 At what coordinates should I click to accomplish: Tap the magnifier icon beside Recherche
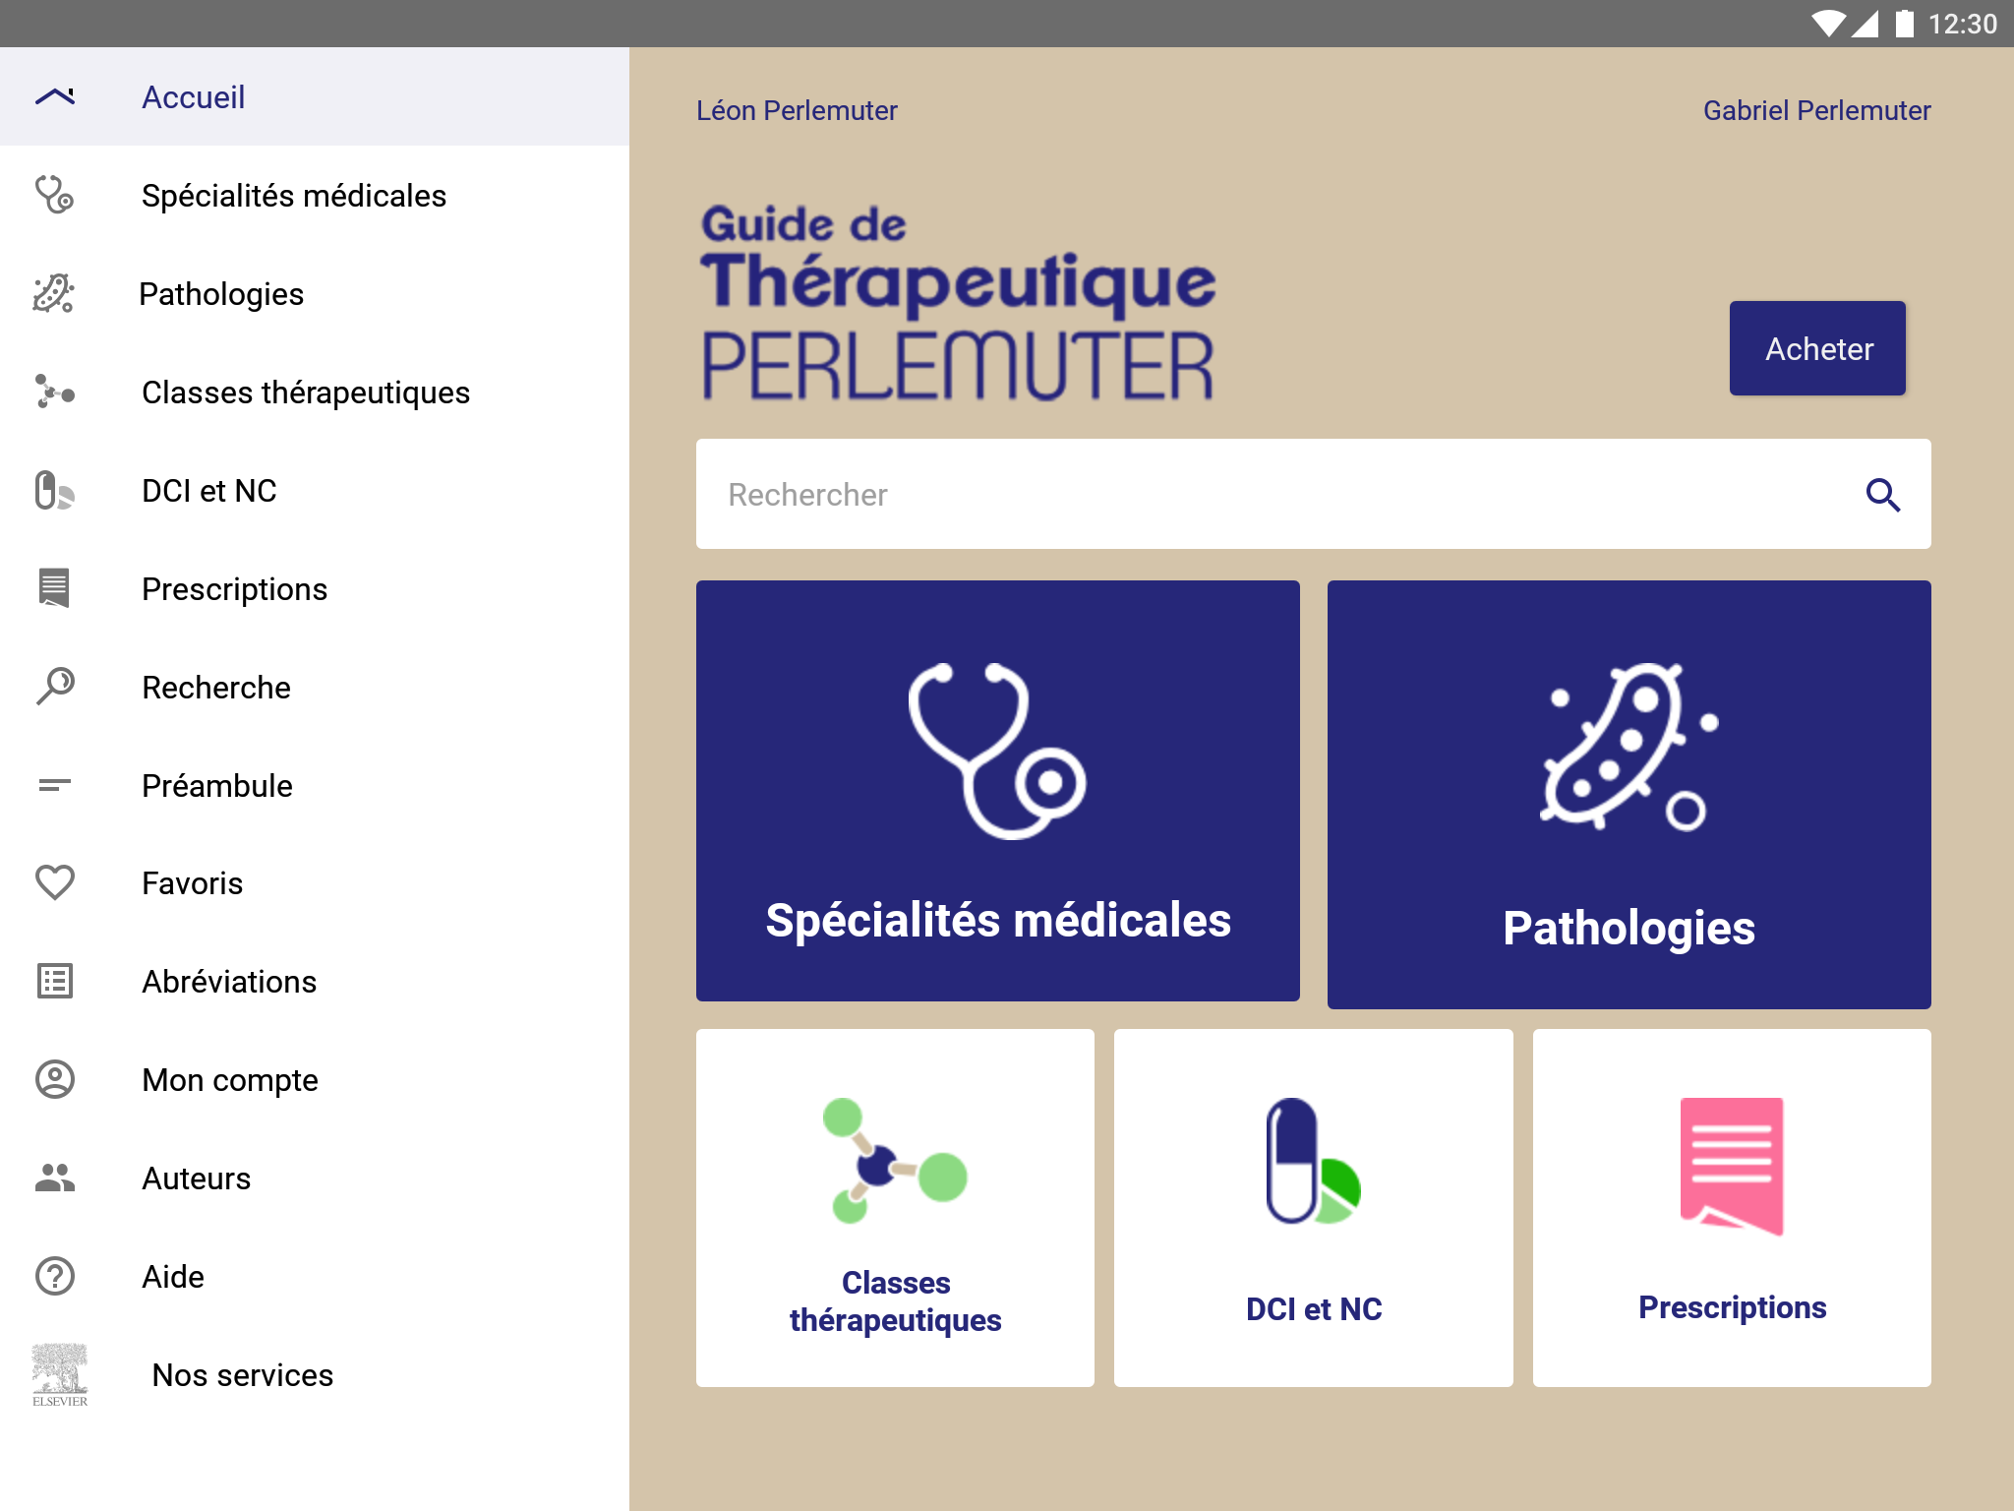coord(55,687)
